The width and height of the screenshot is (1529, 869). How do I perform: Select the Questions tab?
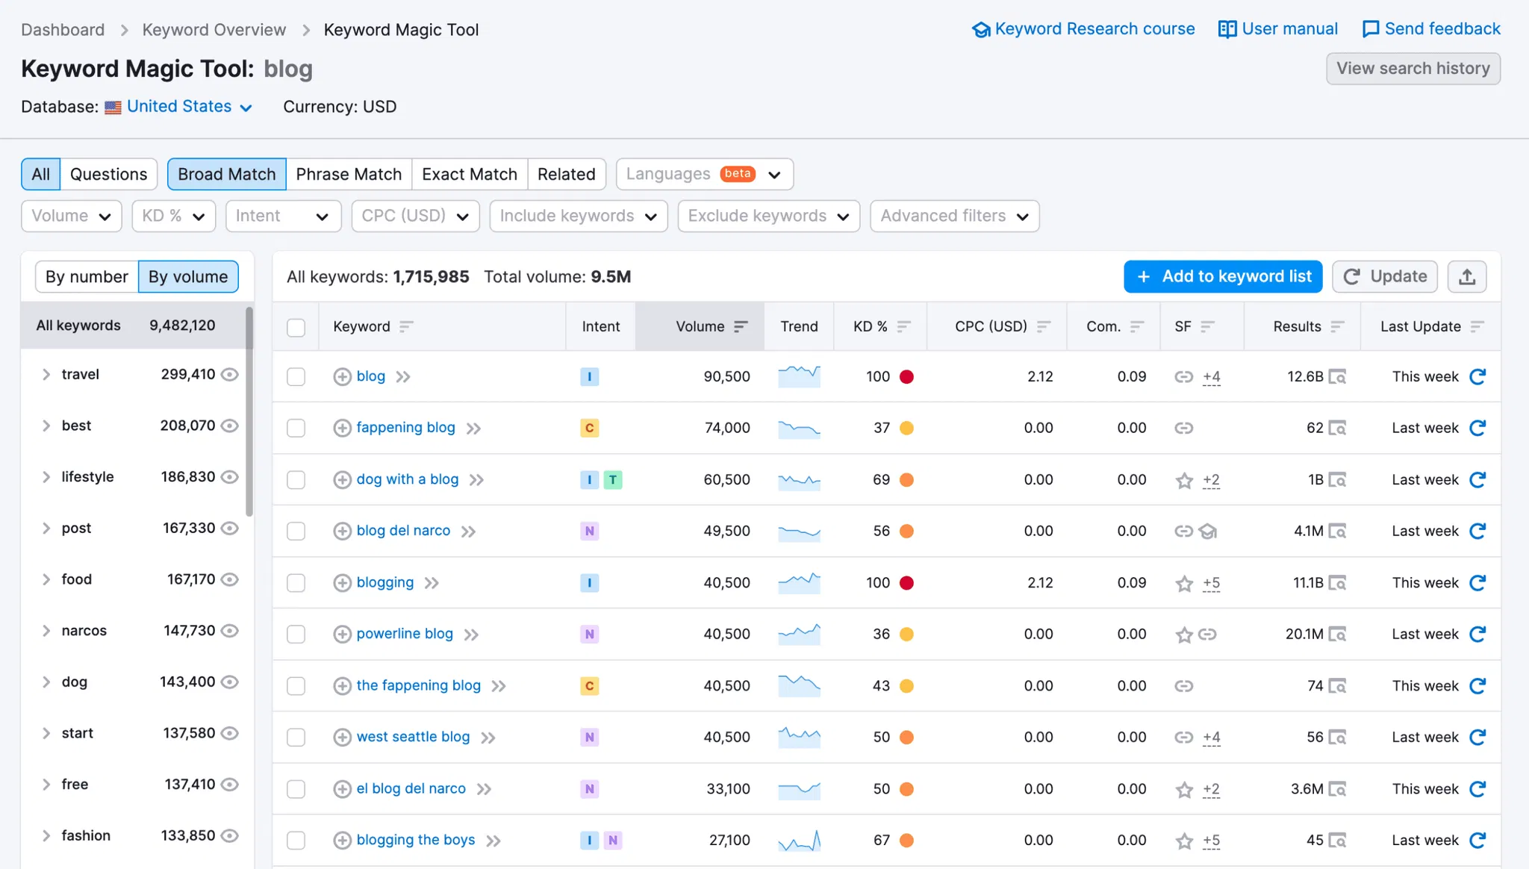[108, 174]
